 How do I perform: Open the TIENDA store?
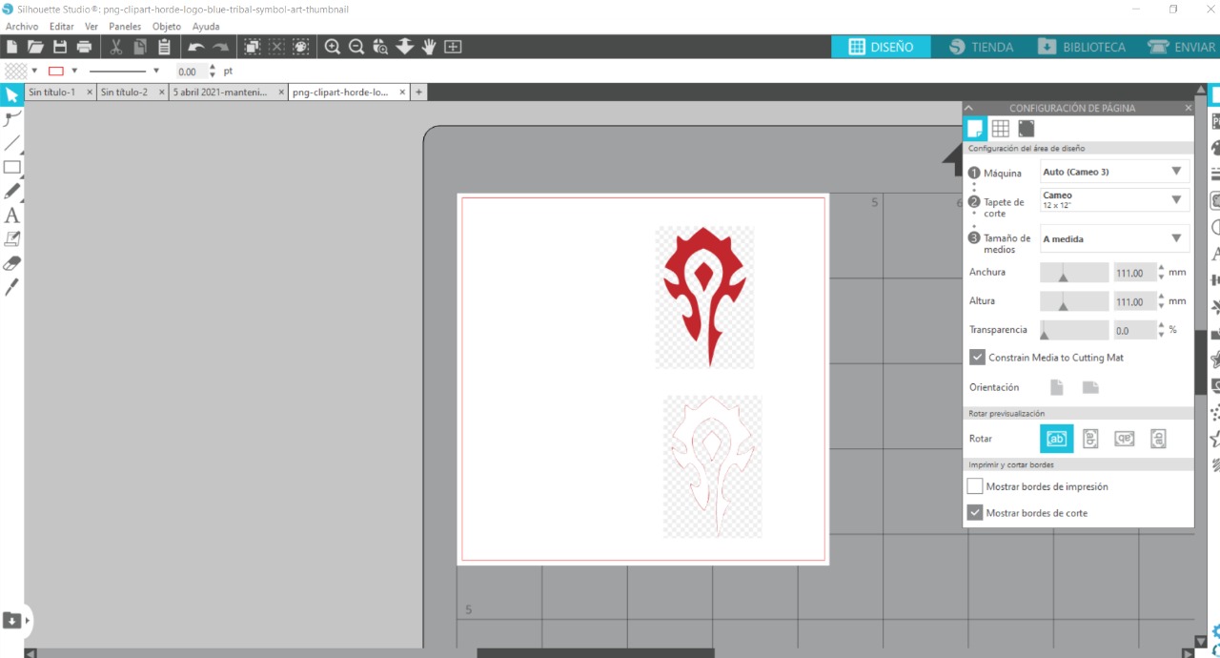pyautogui.click(x=981, y=47)
